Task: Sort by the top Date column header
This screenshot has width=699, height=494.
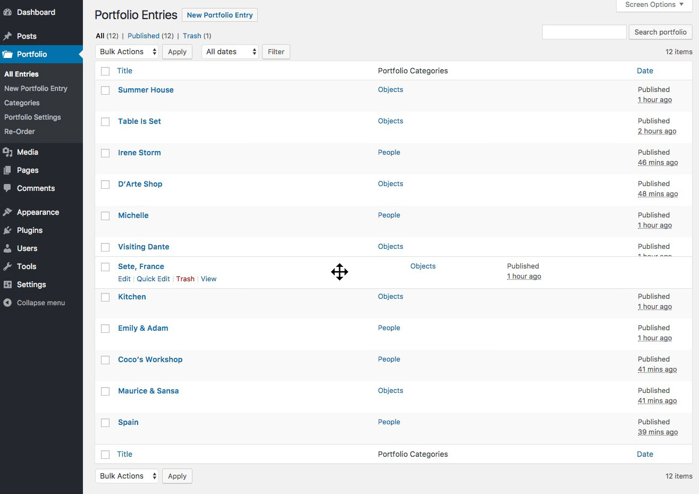Action: point(645,71)
